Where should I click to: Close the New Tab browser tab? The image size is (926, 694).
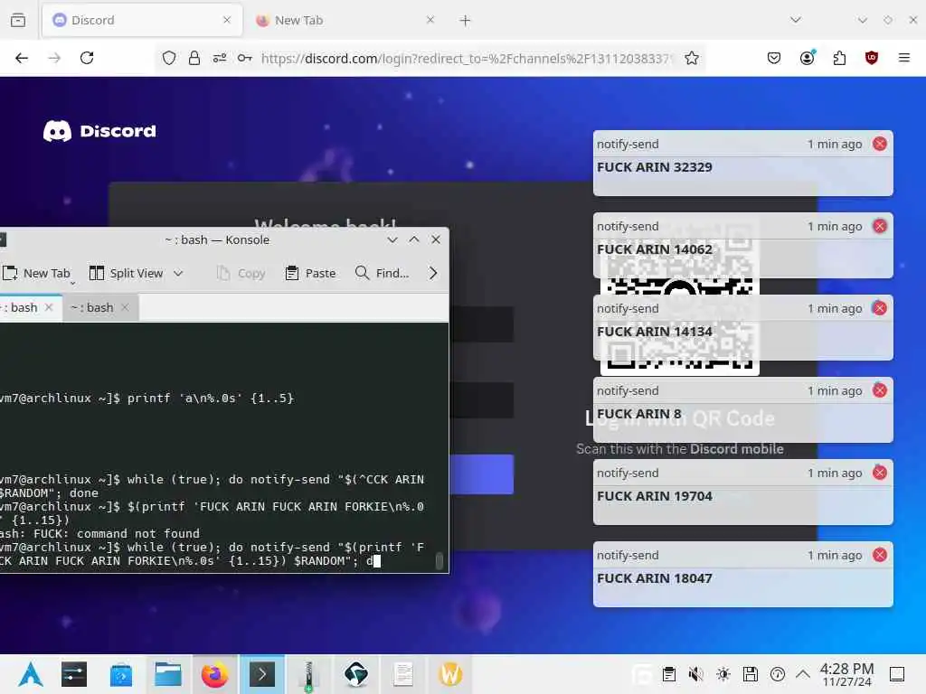tap(430, 20)
